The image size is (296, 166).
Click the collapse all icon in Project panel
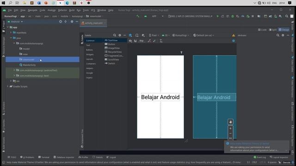pyautogui.click(x=66, y=22)
